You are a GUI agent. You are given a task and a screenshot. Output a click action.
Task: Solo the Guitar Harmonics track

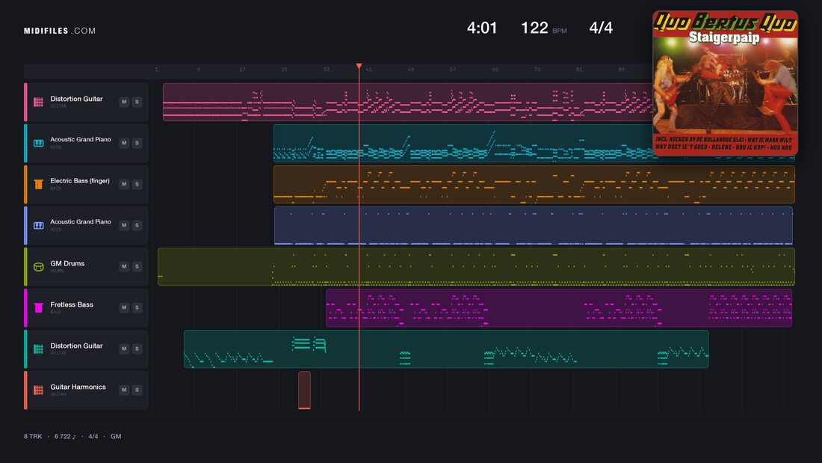coord(137,390)
